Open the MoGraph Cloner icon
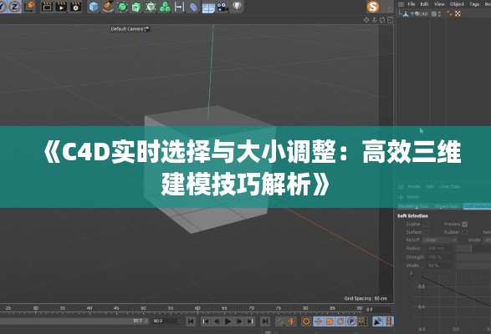The height and width of the screenshot is (334, 491). tap(151, 7)
